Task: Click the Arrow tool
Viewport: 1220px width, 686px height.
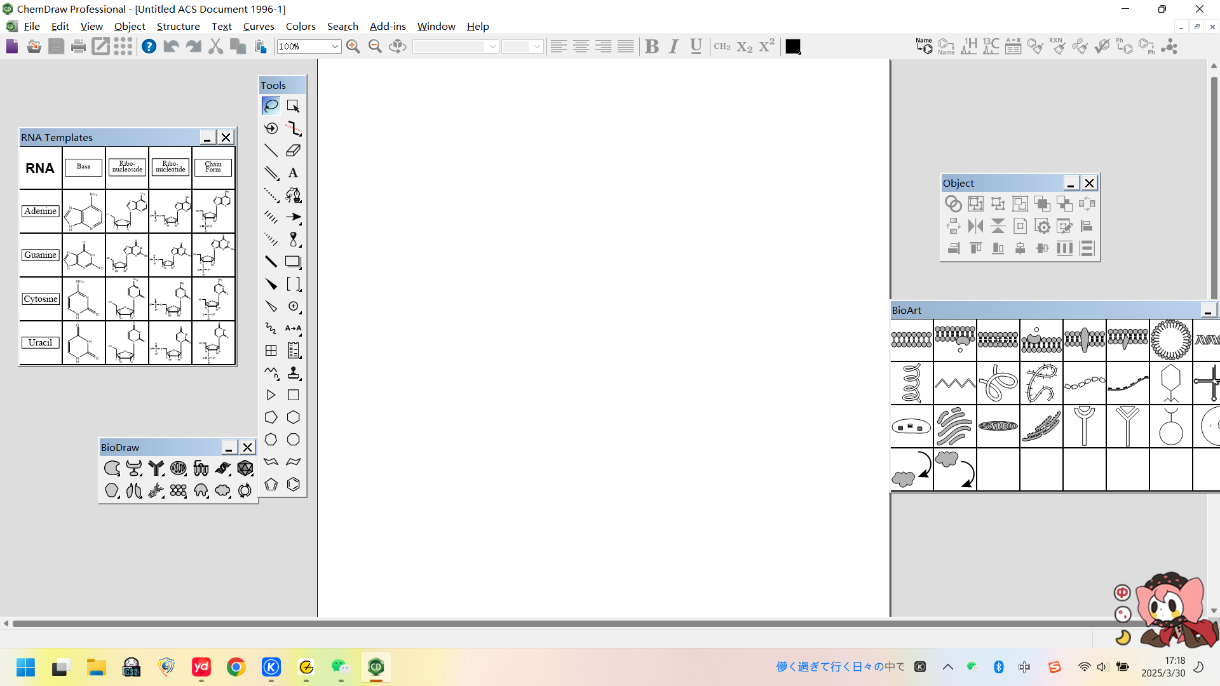Action: (x=293, y=217)
